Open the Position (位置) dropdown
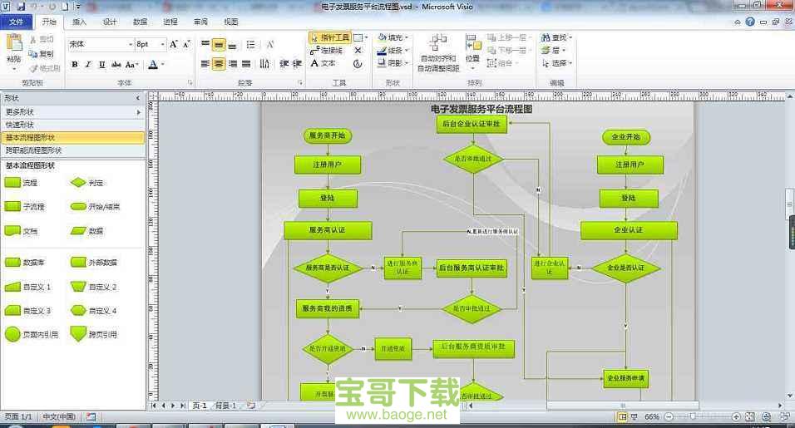The image size is (795, 428). 472,52
